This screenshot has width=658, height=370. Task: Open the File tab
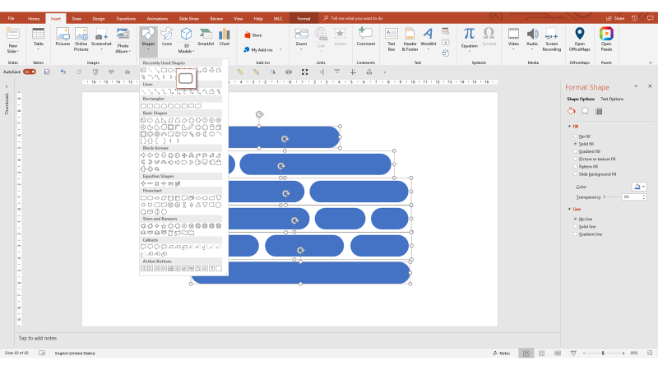click(11, 18)
